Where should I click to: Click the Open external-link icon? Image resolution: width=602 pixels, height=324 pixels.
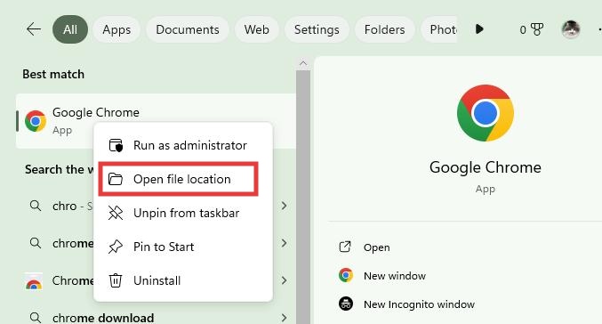coord(345,247)
